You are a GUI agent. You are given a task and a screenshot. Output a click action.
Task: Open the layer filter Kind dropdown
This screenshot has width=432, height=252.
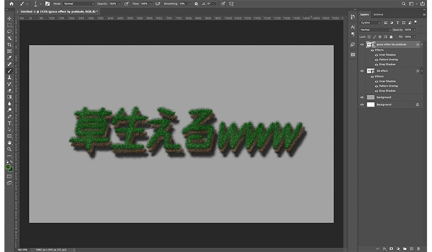[371, 23]
